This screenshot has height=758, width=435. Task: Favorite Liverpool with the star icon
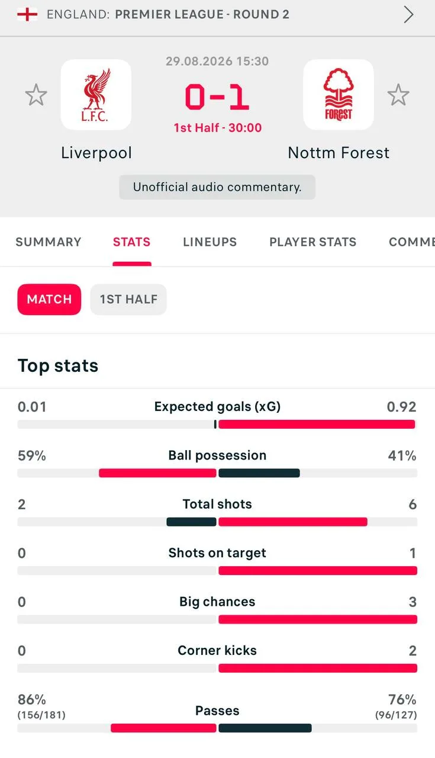[x=36, y=95]
